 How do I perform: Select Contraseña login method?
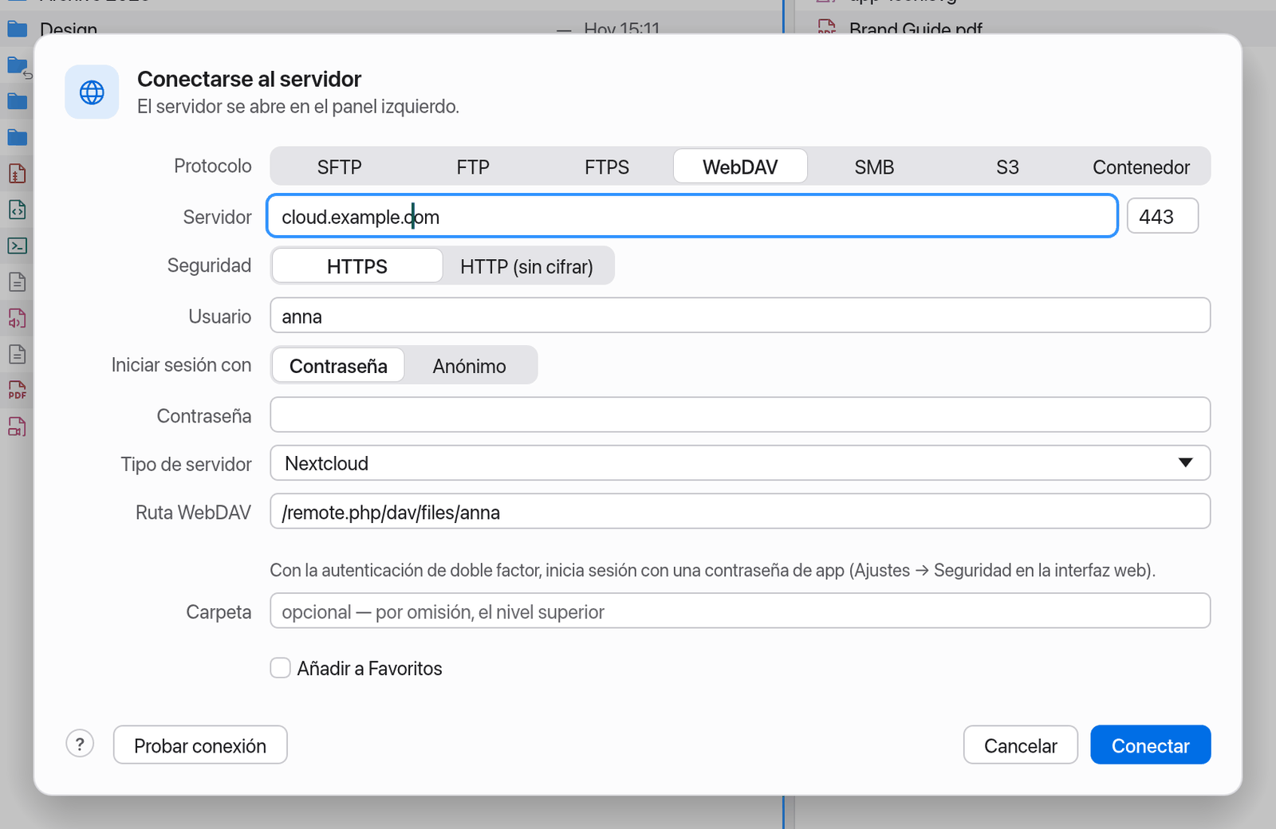(338, 366)
